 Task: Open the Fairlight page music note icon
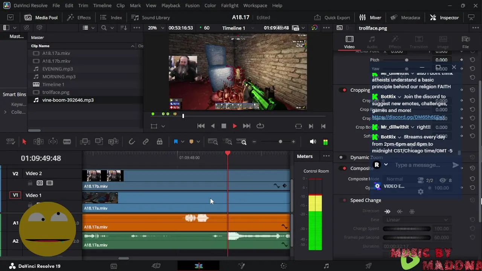pos(326,266)
